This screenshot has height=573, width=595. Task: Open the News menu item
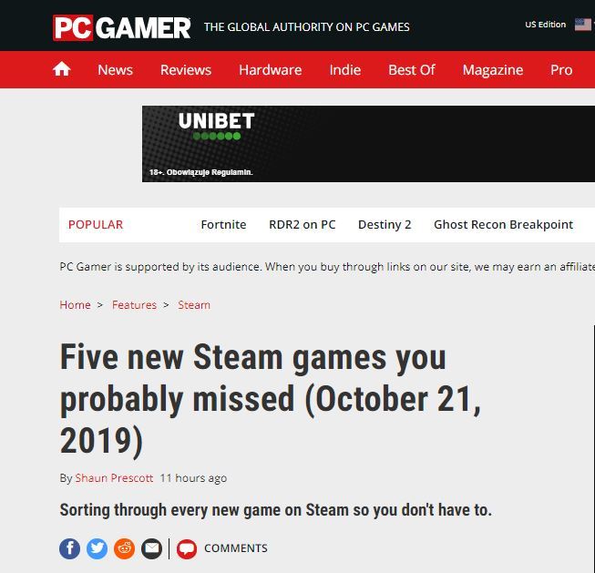point(115,70)
